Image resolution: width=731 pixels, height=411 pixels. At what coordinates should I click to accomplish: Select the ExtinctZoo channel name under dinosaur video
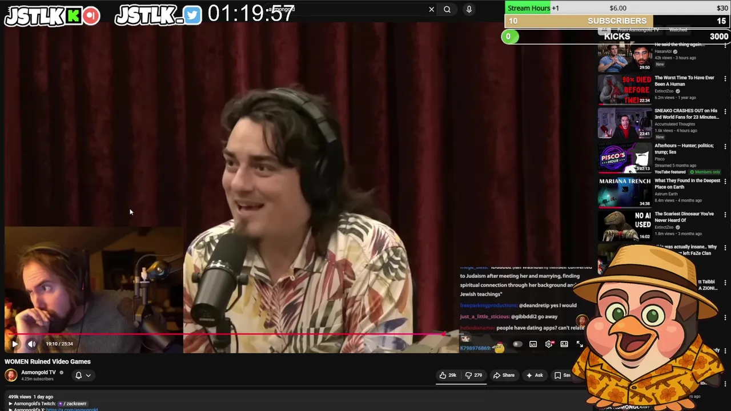(x=664, y=227)
